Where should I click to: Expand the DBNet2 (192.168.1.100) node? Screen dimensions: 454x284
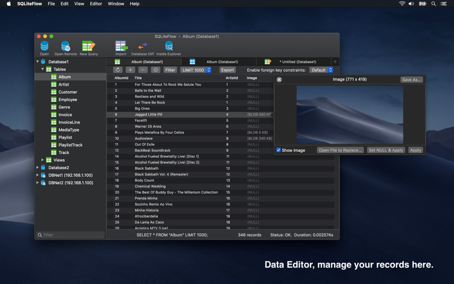pyautogui.click(x=37, y=182)
